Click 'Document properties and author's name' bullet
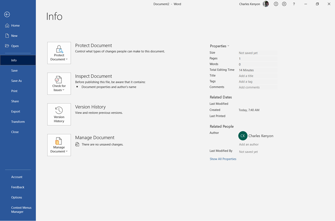 109,87
